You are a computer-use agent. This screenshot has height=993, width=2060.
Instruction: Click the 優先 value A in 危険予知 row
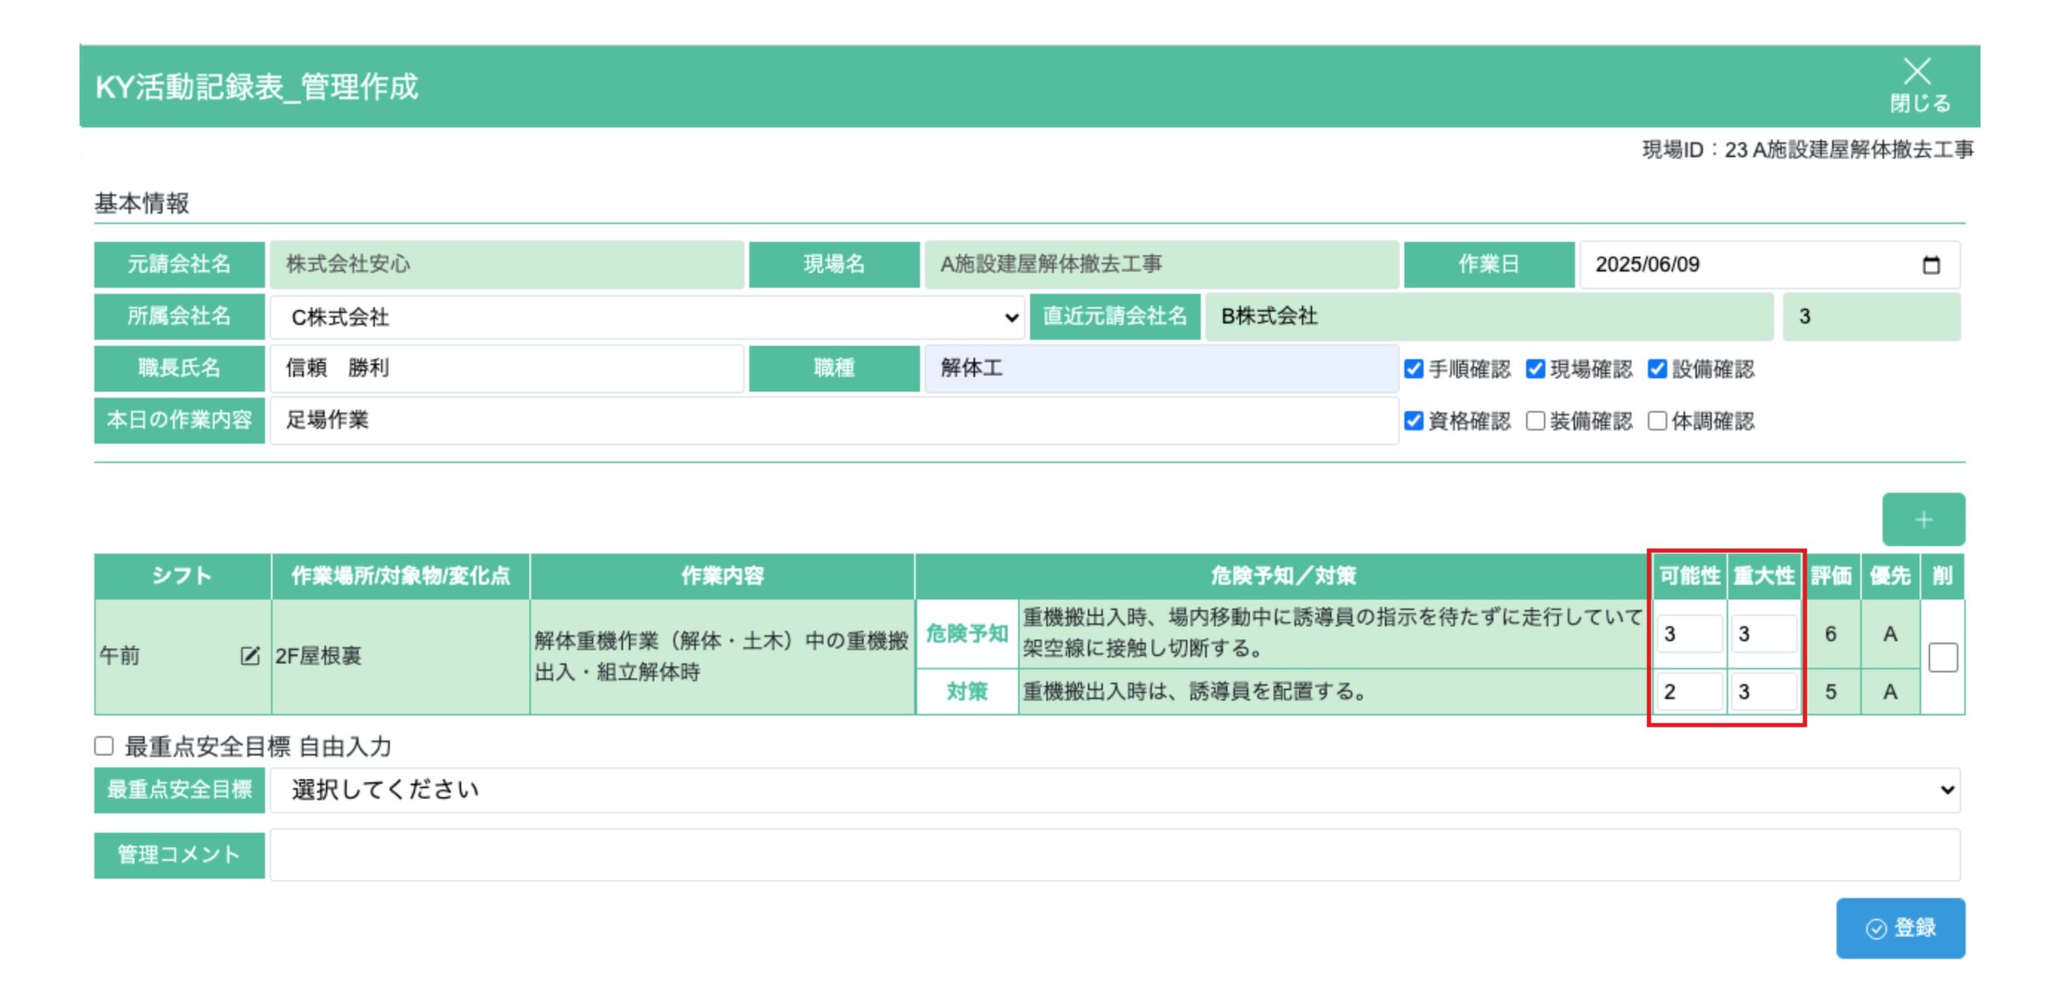pos(1890,634)
